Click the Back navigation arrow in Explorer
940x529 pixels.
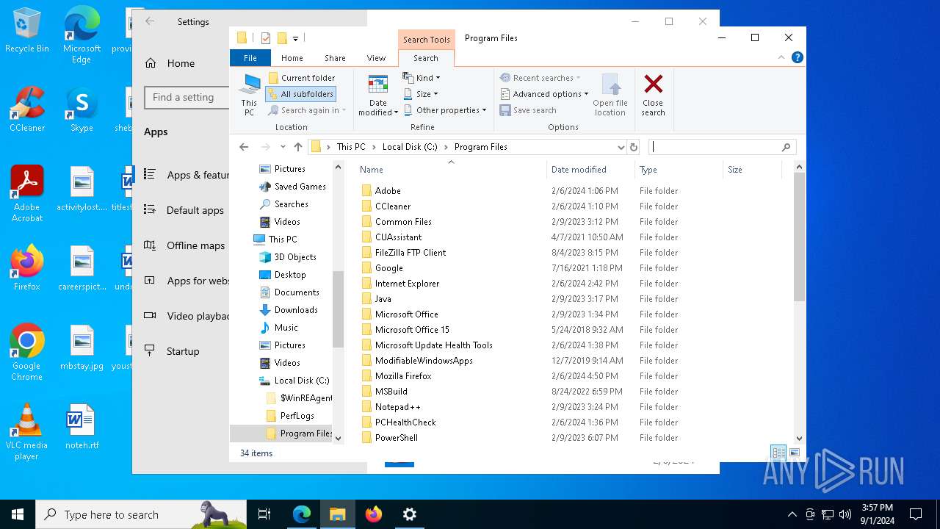244,147
